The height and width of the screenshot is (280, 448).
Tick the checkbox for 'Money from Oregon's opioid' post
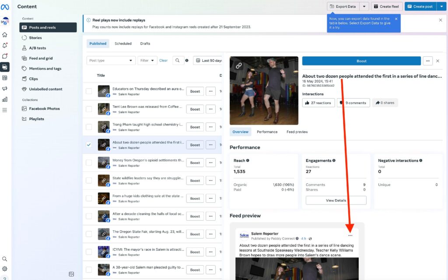click(x=89, y=163)
